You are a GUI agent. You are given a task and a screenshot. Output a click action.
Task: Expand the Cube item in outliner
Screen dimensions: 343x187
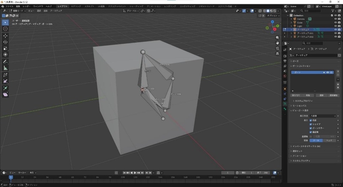click(291, 23)
